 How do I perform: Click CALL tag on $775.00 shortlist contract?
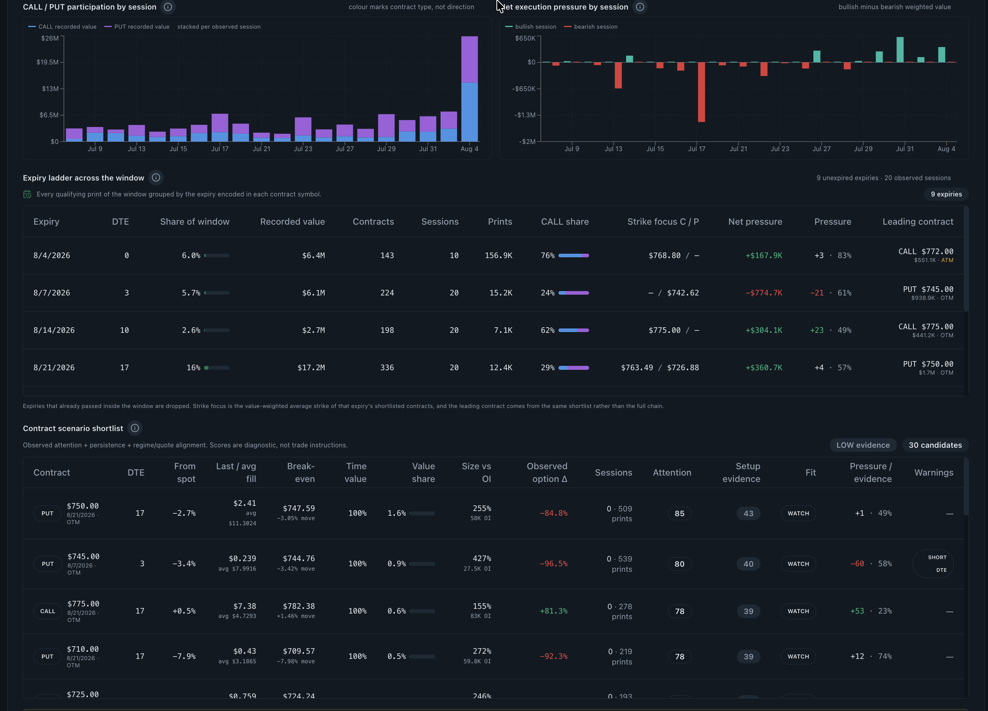point(48,611)
